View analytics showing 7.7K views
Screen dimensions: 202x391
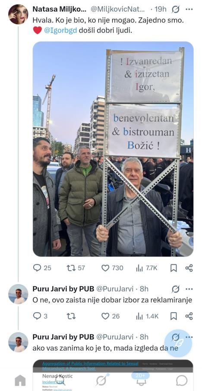(147, 268)
